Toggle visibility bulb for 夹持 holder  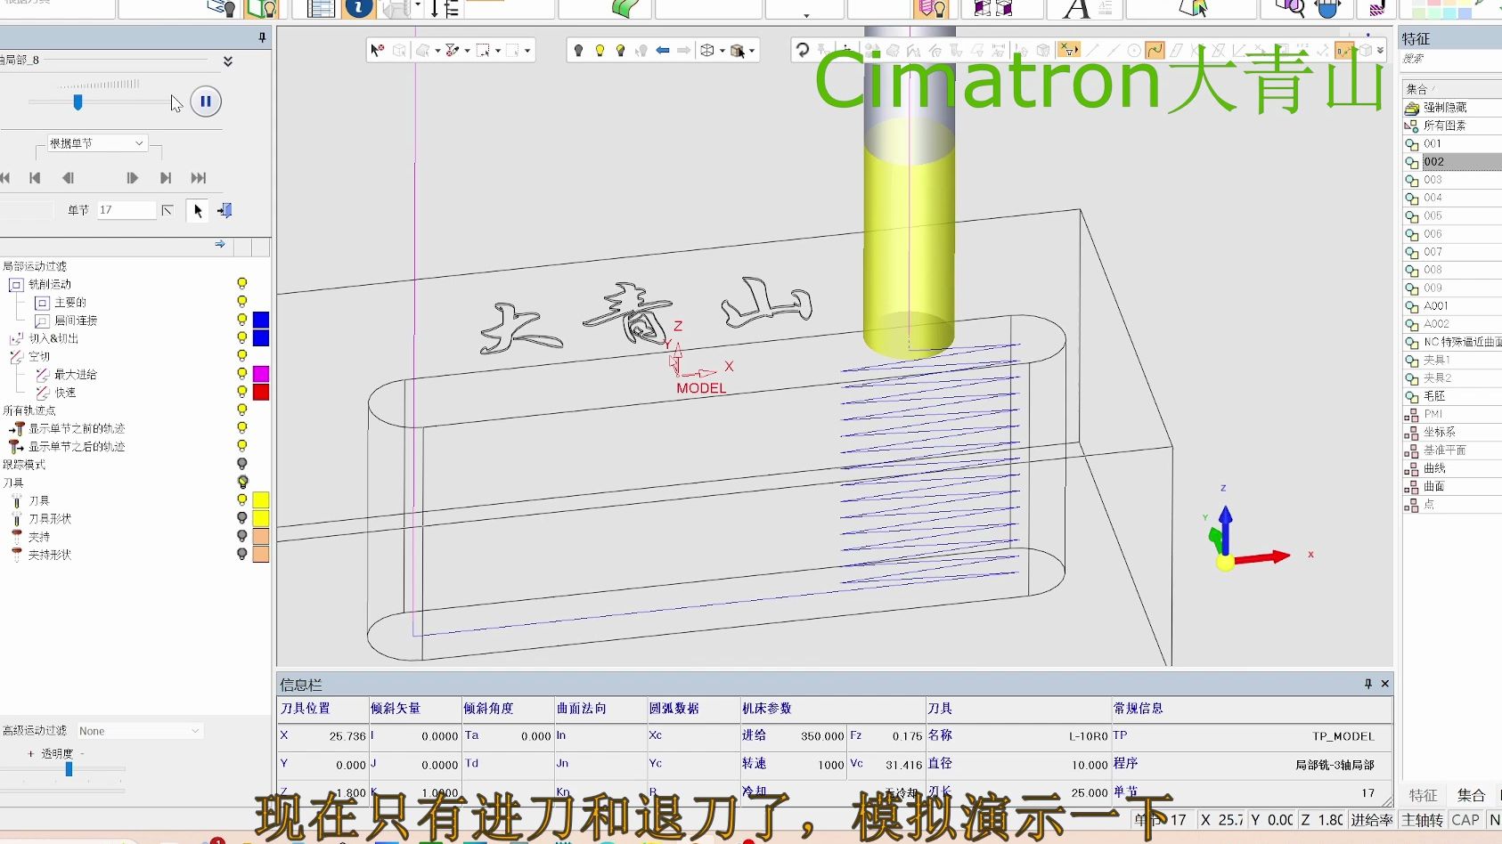(x=241, y=536)
